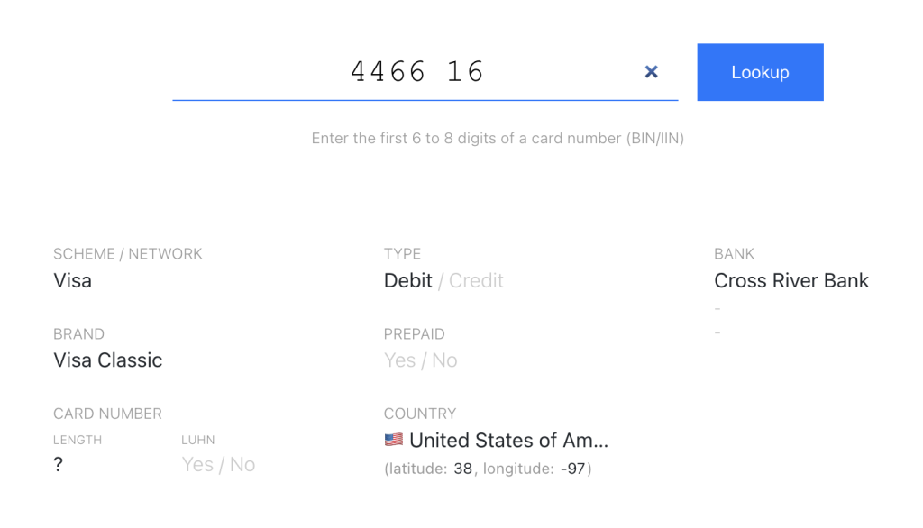The image size is (923, 528).
Task: Click the Luhn Yes / No value
Action: [x=218, y=465]
